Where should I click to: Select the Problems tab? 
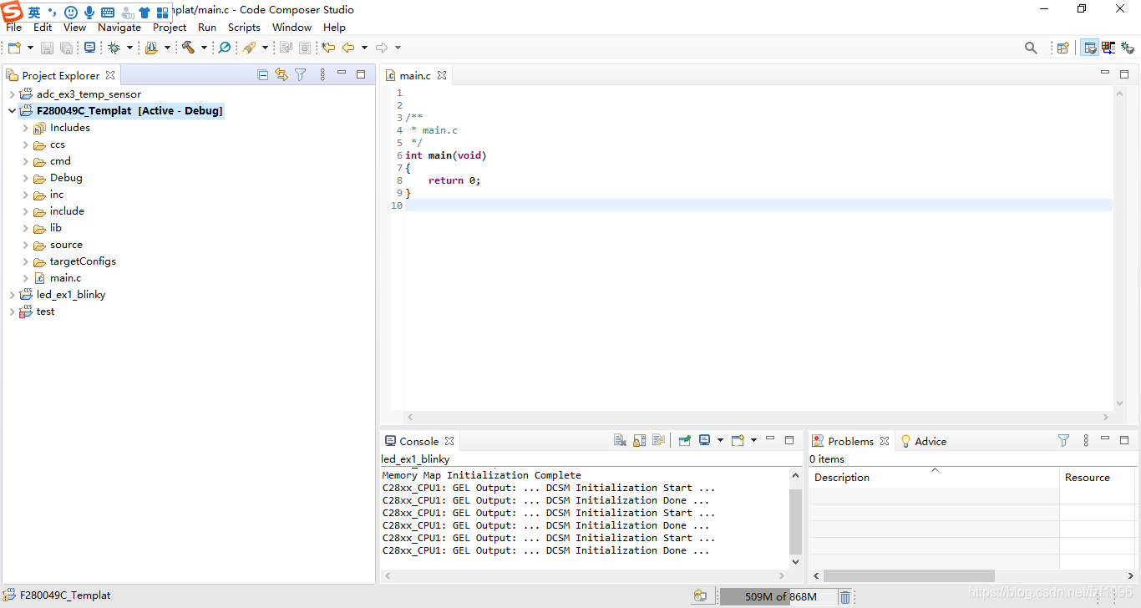[850, 441]
